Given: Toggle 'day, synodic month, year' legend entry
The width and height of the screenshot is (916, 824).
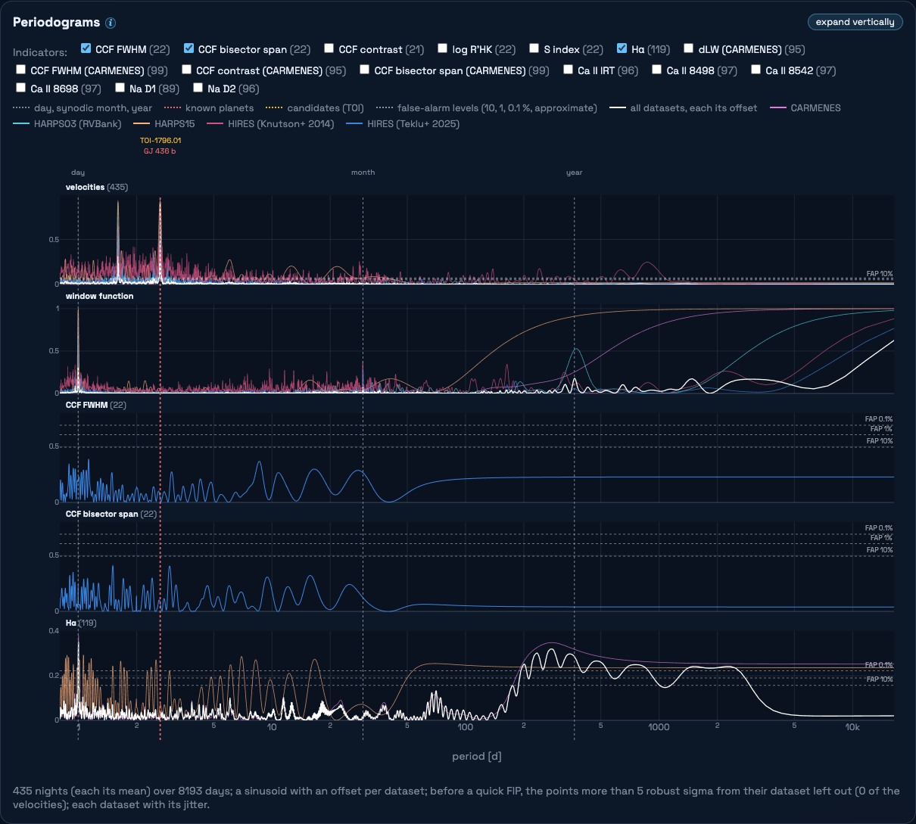Looking at the screenshot, I should coord(83,108).
